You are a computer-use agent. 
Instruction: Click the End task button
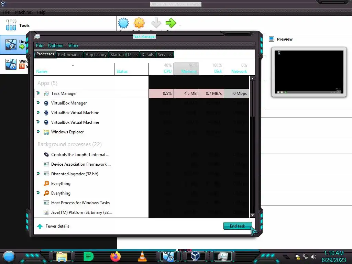[x=238, y=226]
